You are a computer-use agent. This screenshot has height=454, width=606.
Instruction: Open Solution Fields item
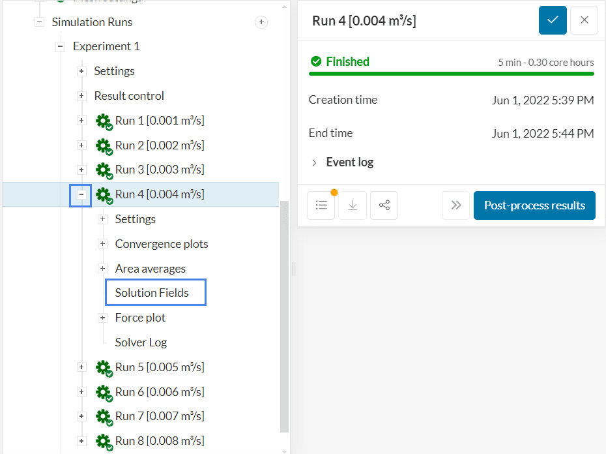pyautogui.click(x=152, y=293)
